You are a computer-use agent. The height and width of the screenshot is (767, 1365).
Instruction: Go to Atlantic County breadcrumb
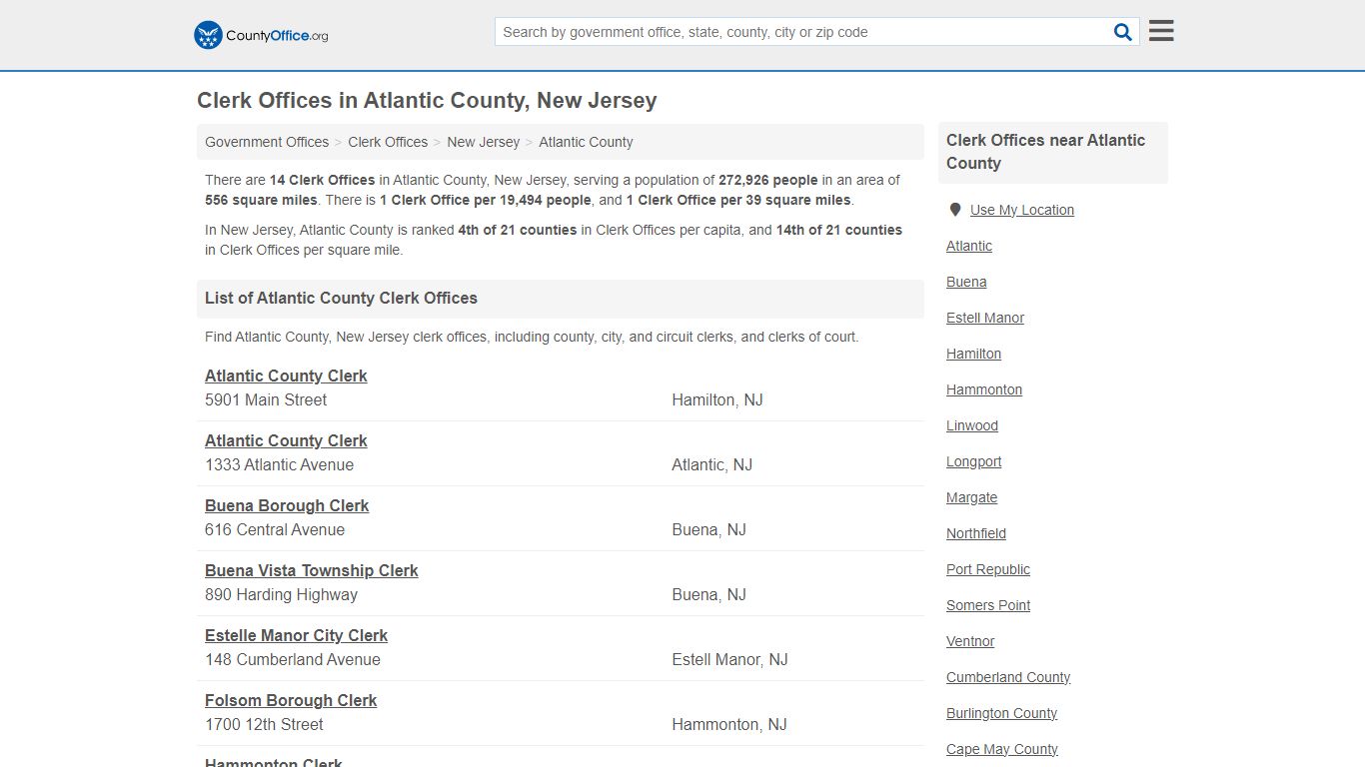tap(586, 142)
